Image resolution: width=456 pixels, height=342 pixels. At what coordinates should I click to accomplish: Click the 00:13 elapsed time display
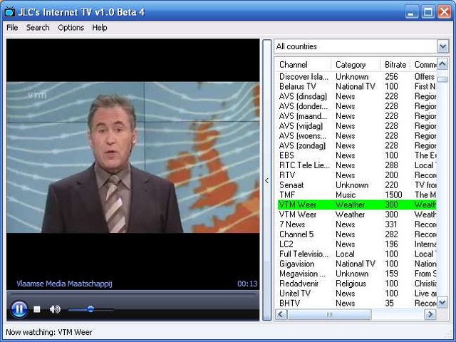247,284
